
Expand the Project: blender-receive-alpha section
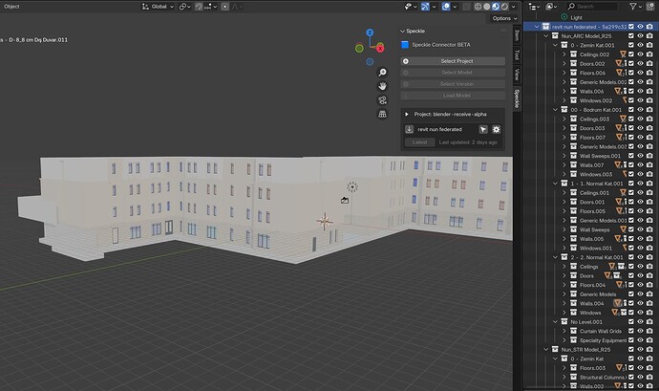pyautogui.click(x=408, y=113)
